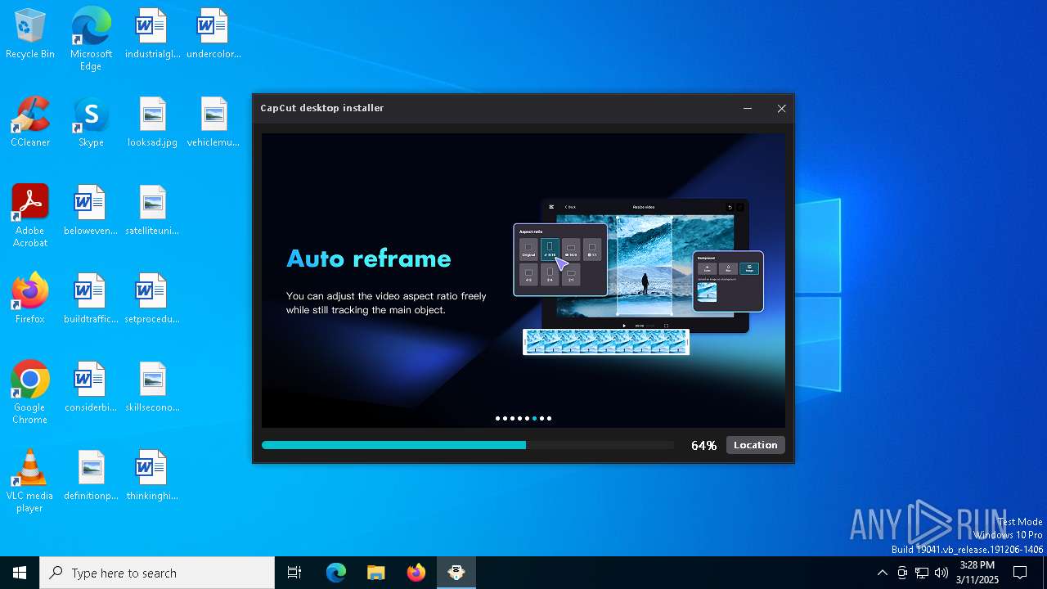Select the setprocedu... Word document
Image resolution: width=1047 pixels, height=589 pixels.
[x=152, y=299]
